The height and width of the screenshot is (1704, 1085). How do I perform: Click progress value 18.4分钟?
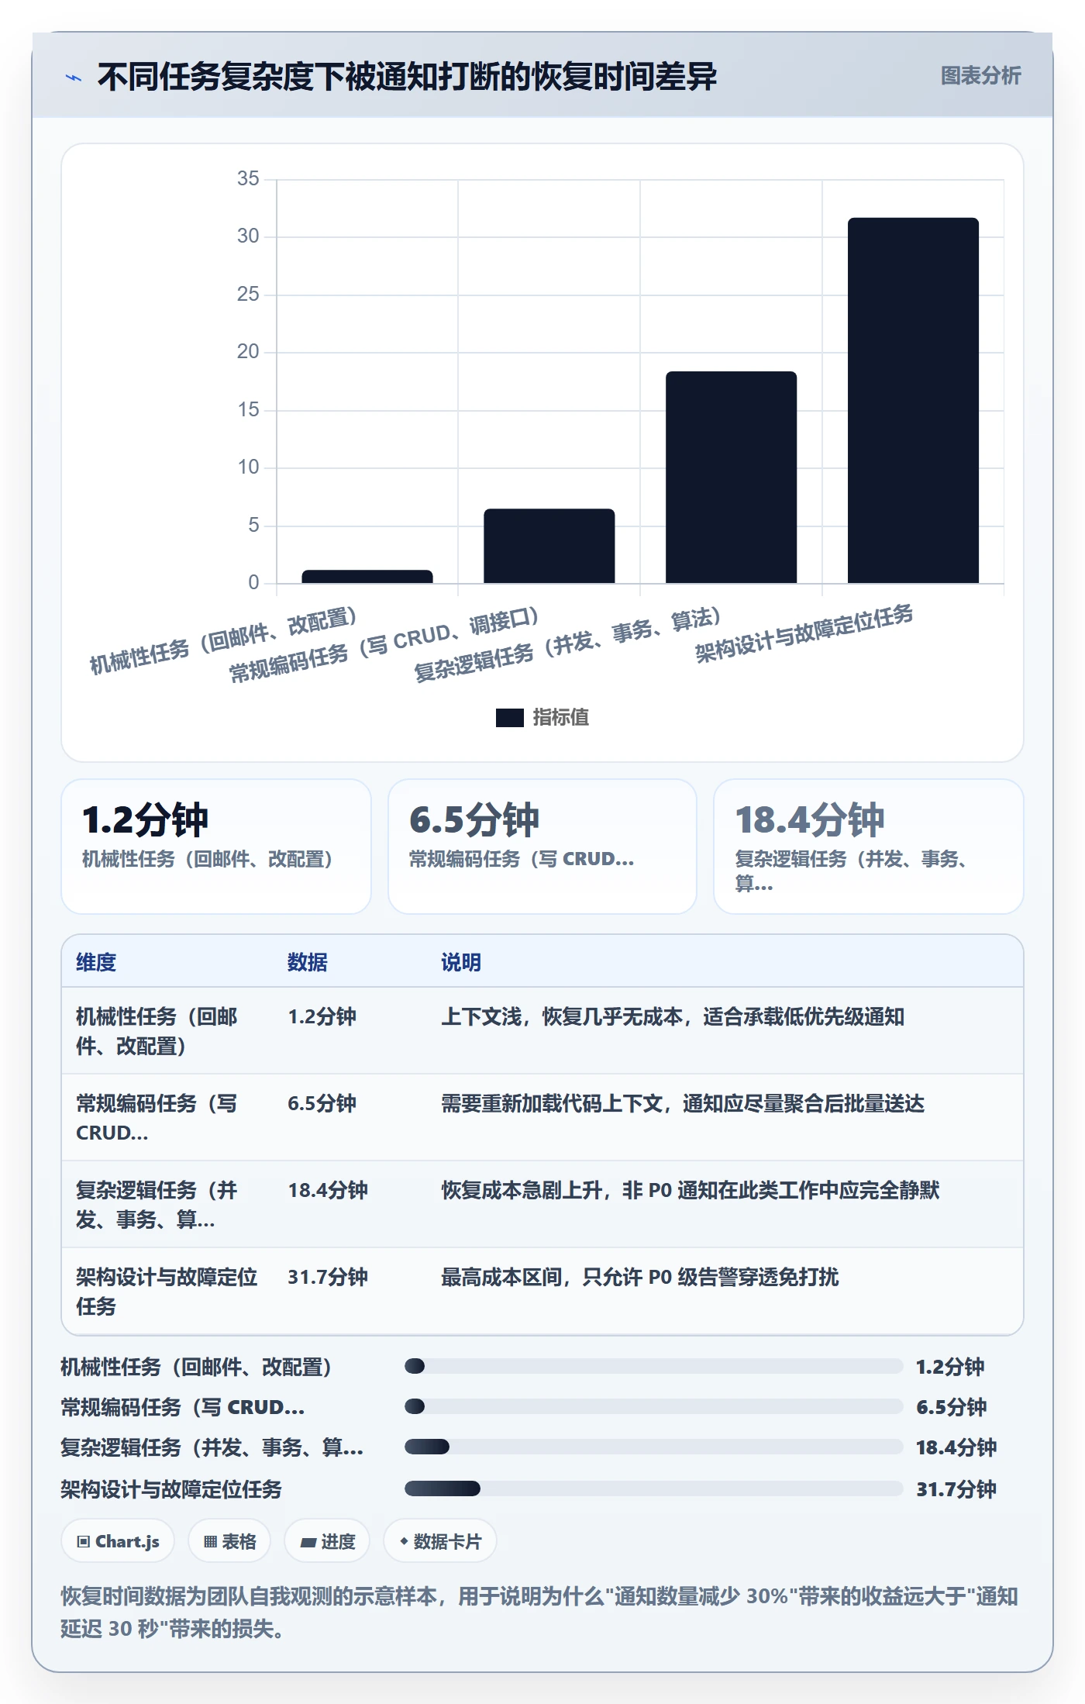pos(956,1447)
